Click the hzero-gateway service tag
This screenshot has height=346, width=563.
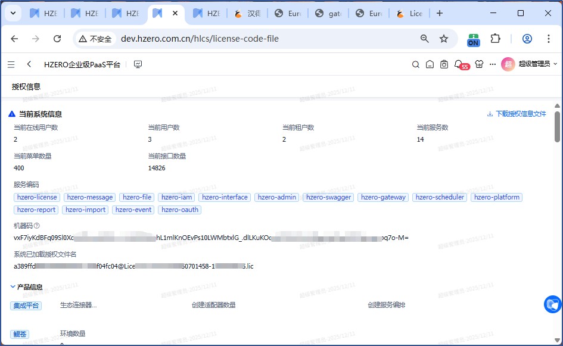tap(383, 197)
